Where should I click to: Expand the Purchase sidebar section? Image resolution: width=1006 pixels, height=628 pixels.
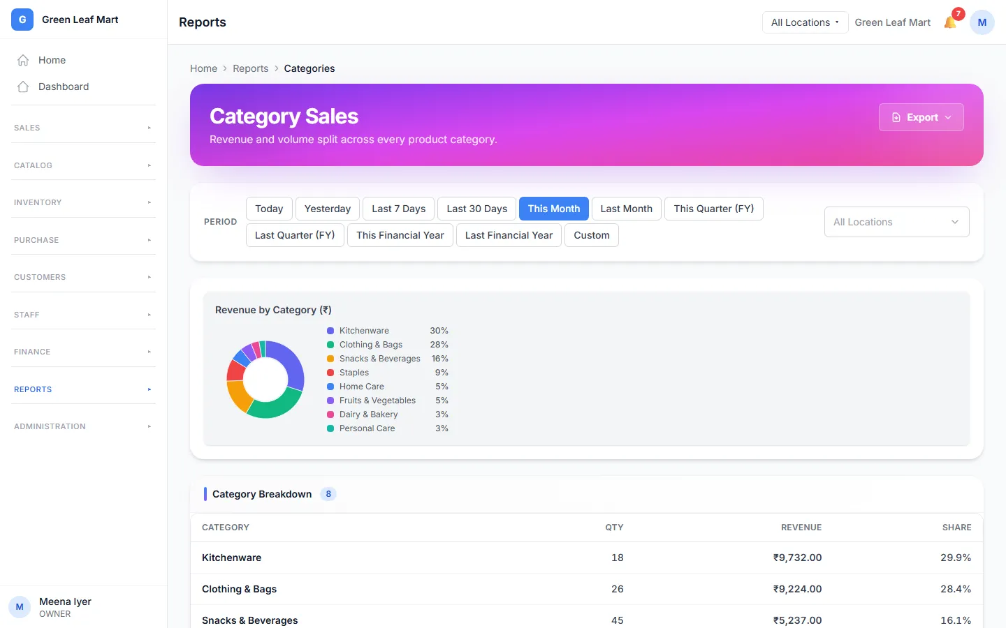[83, 240]
